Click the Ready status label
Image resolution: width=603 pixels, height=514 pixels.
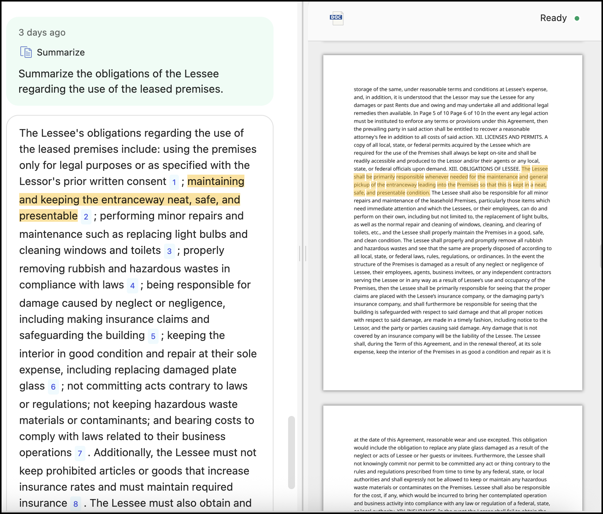pos(553,18)
